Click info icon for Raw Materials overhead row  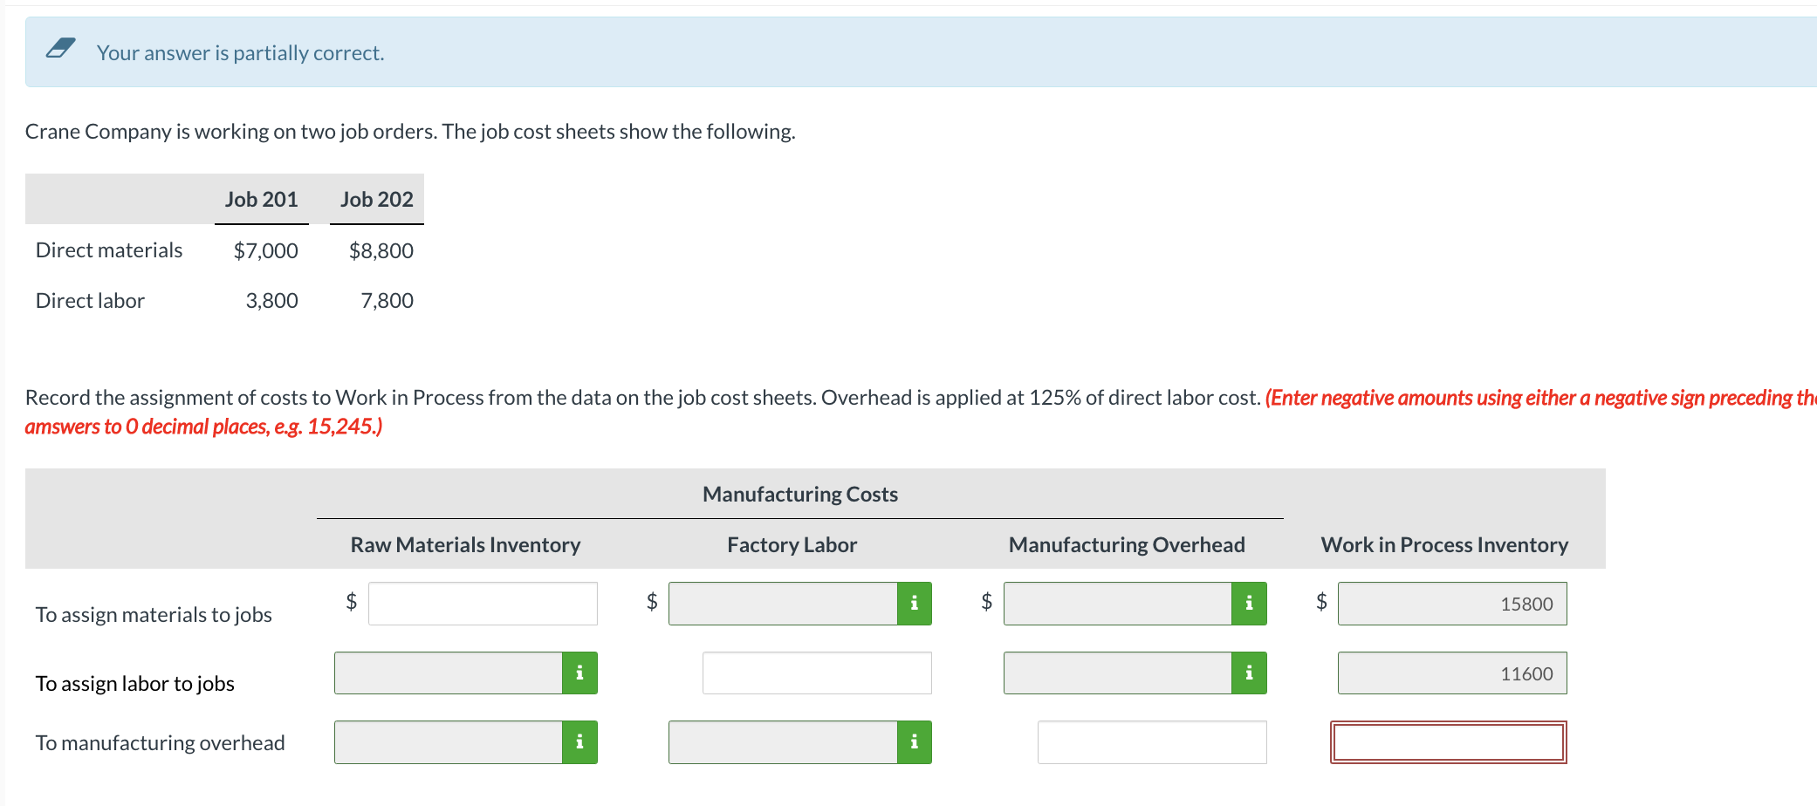click(579, 742)
